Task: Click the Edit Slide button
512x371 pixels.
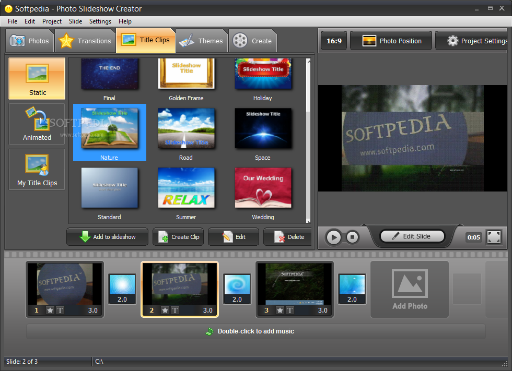Action: tap(412, 236)
